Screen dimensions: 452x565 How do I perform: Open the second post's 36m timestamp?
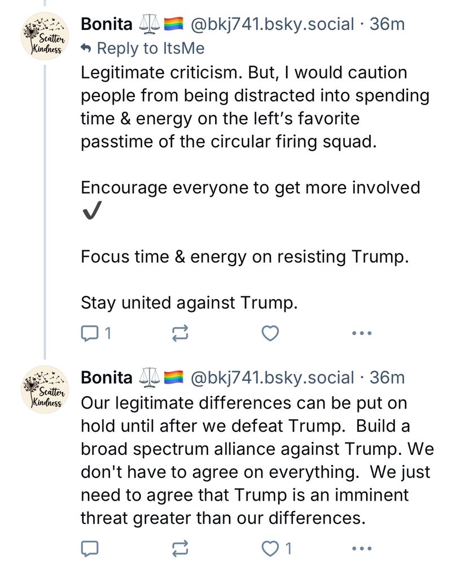tap(387, 377)
